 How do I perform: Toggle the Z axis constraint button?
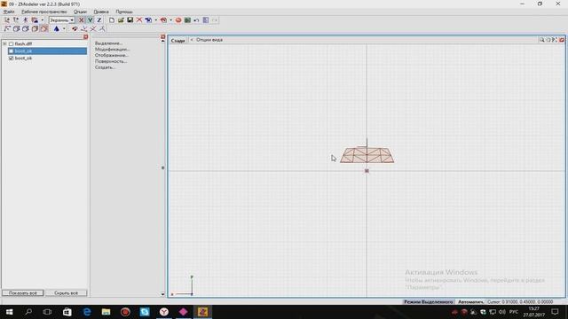[99, 20]
